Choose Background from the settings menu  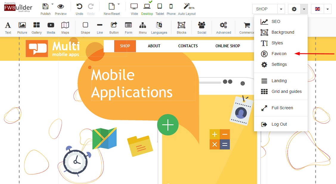tap(281, 32)
